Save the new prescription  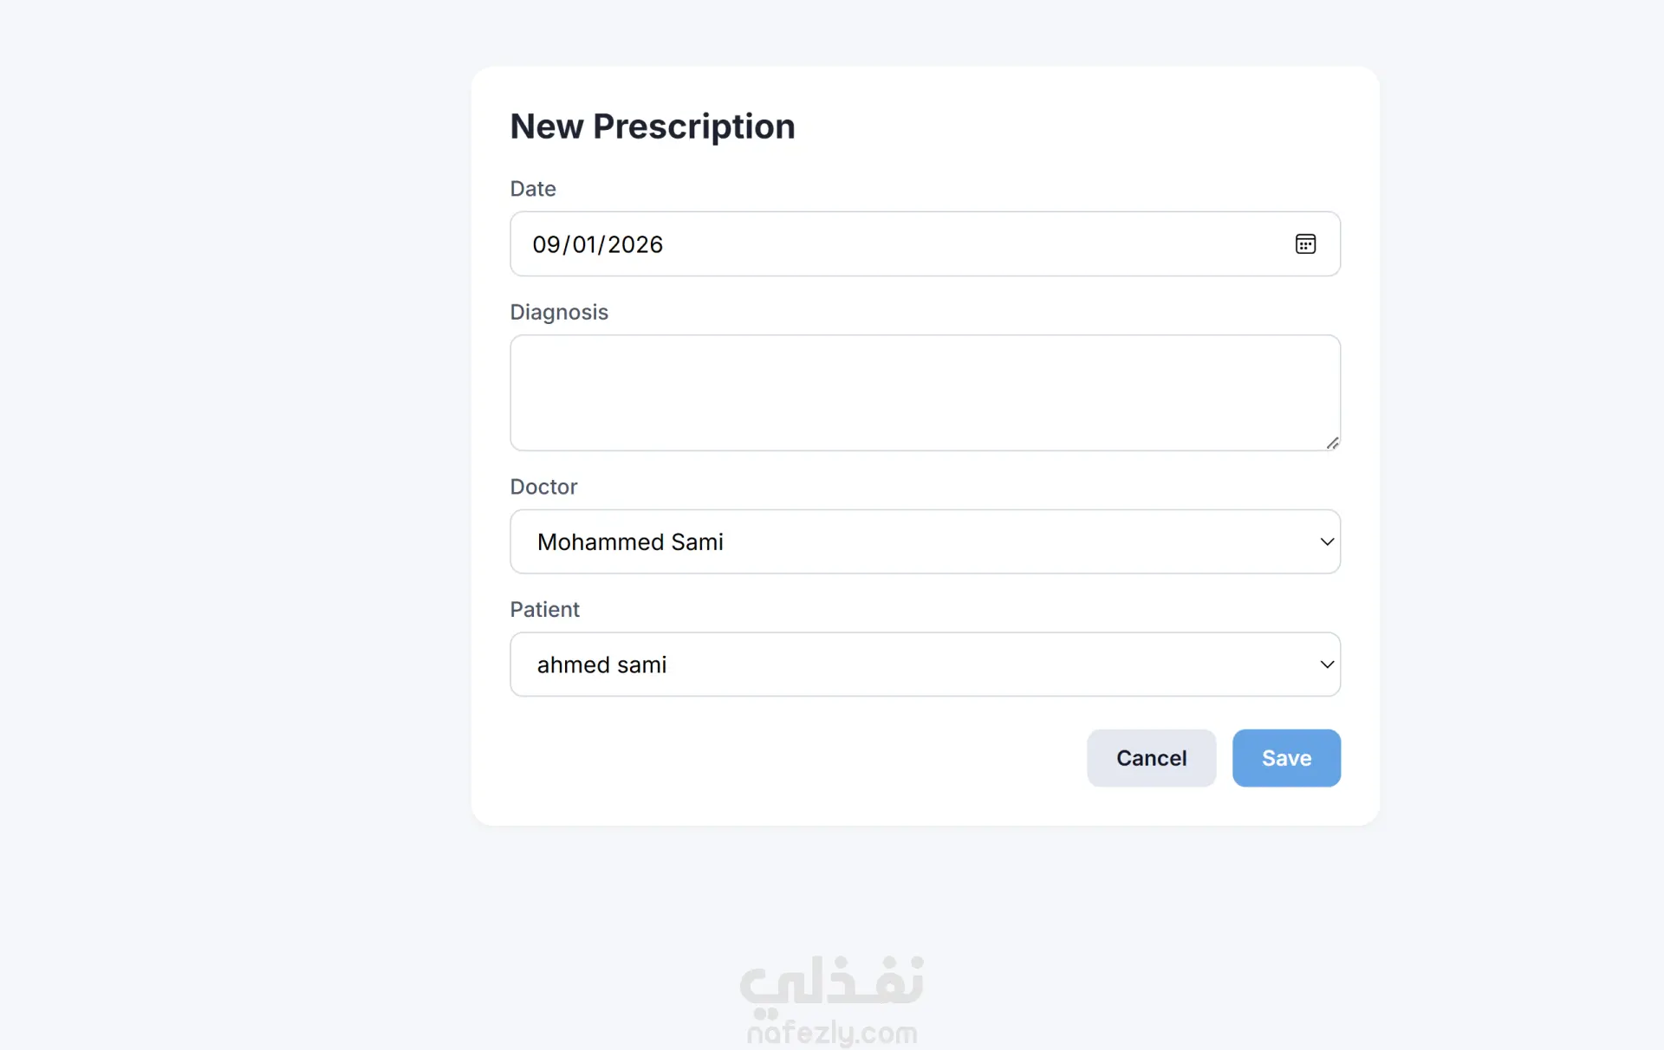1286,758
